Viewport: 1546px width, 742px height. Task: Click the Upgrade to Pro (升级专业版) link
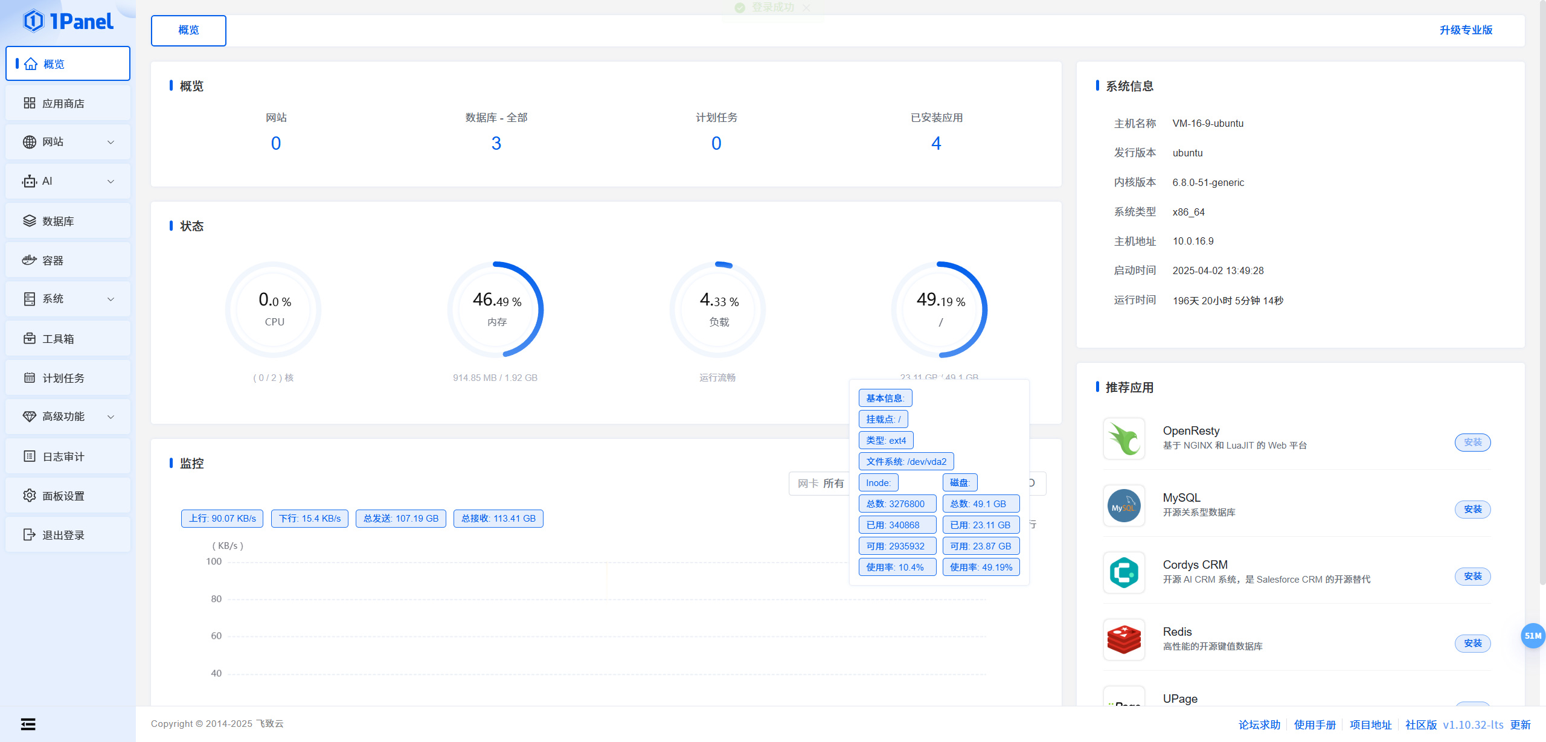(1466, 30)
